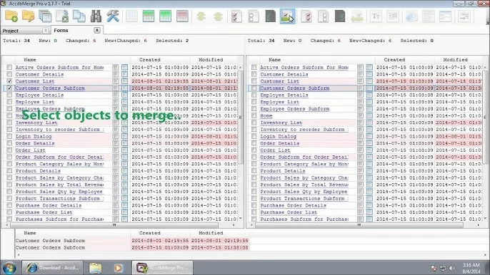The image size is (490, 275).
Task: Open an existing project via the folder-with-pencil icon
Action: click(x=28, y=16)
